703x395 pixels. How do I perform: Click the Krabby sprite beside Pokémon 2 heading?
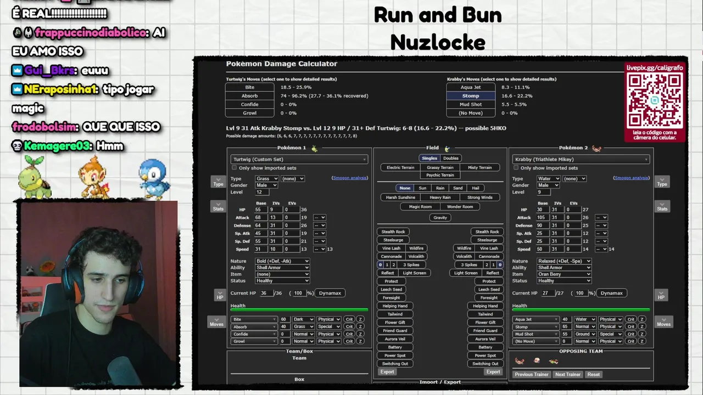tap(596, 148)
